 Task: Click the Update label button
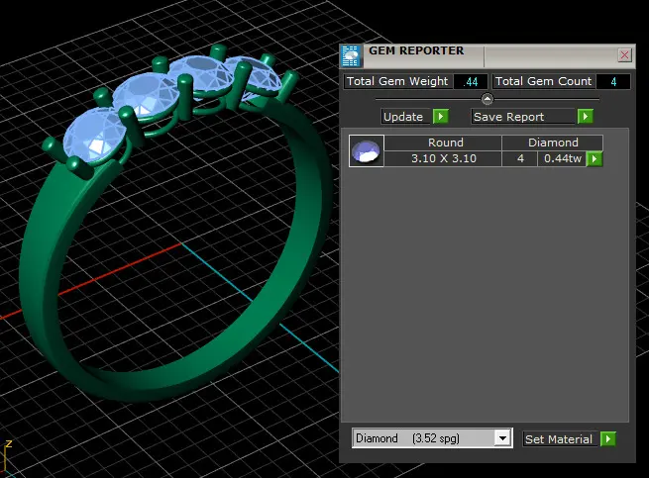pyautogui.click(x=406, y=117)
